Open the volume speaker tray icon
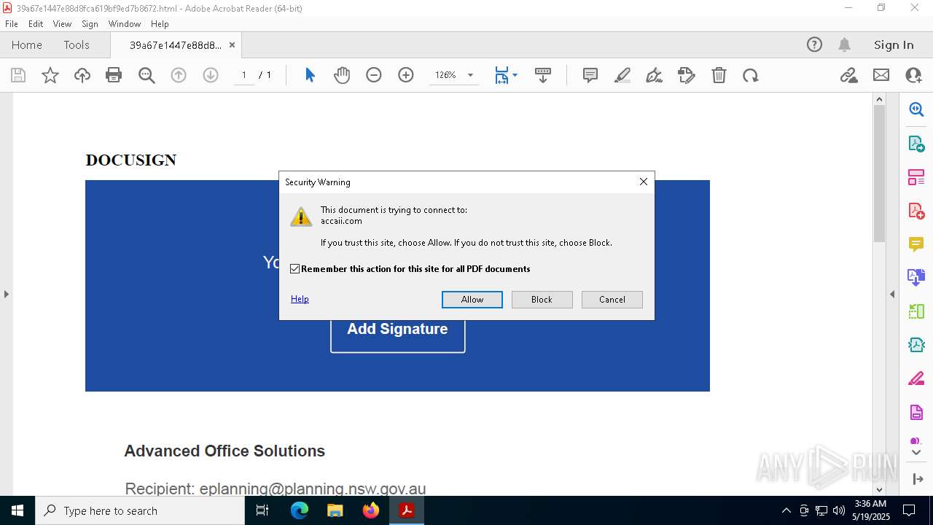The width and height of the screenshot is (933, 525). click(x=839, y=510)
